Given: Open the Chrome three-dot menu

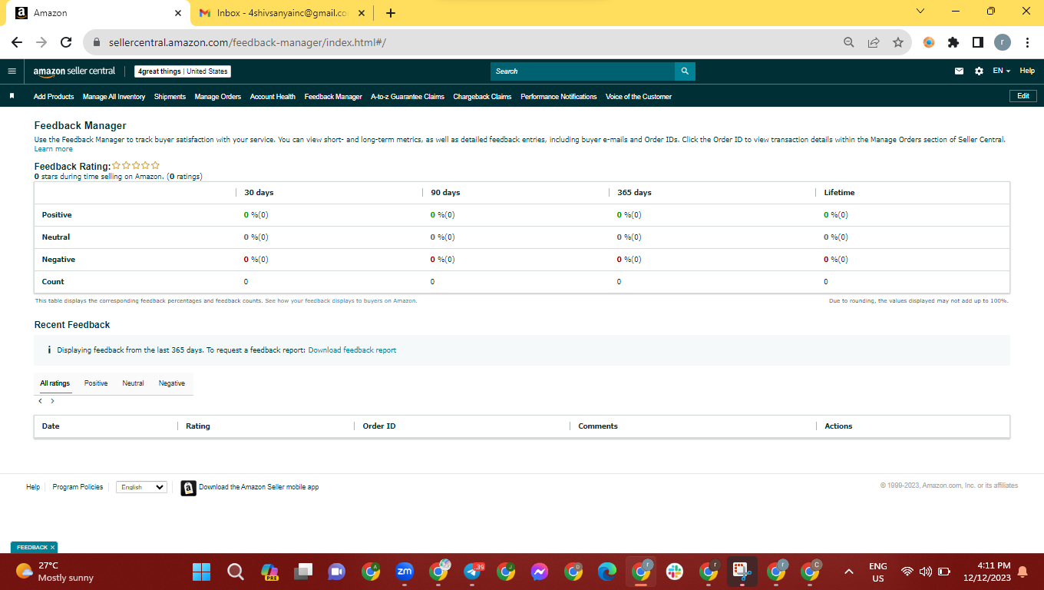Looking at the screenshot, I should (1027, 42).
